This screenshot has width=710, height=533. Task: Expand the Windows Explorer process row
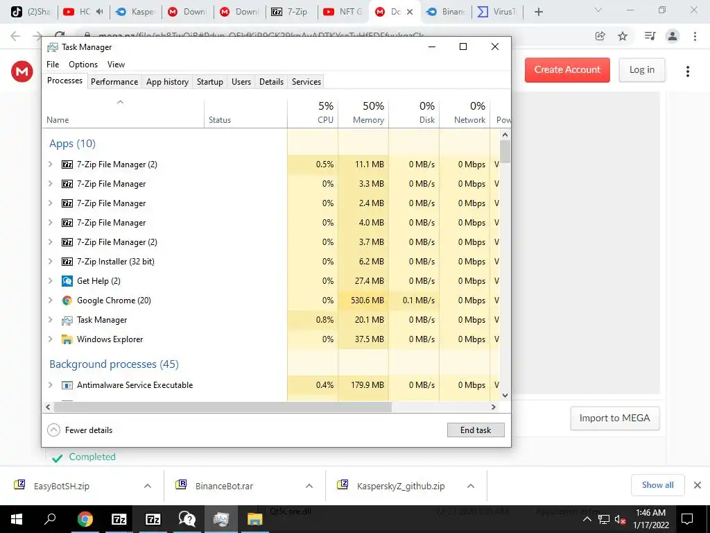(x=51, y=339)
